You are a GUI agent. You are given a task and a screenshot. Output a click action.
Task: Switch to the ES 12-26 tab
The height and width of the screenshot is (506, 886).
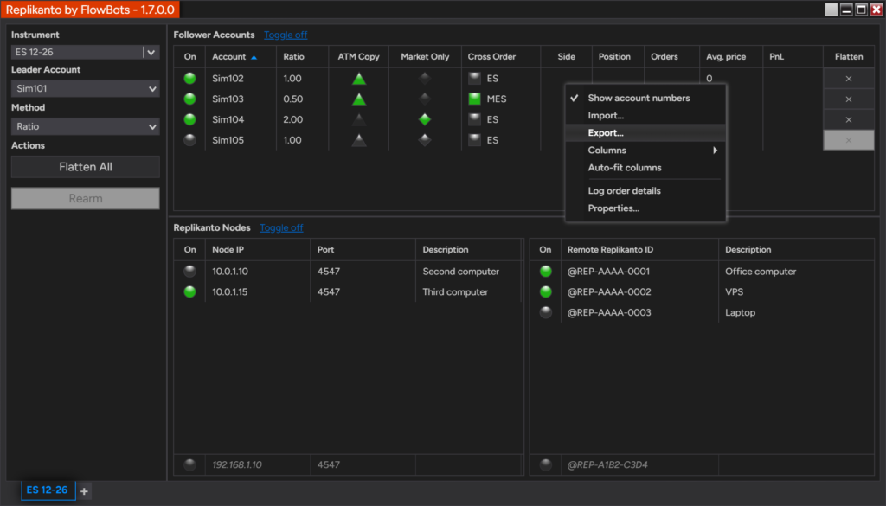48,490
